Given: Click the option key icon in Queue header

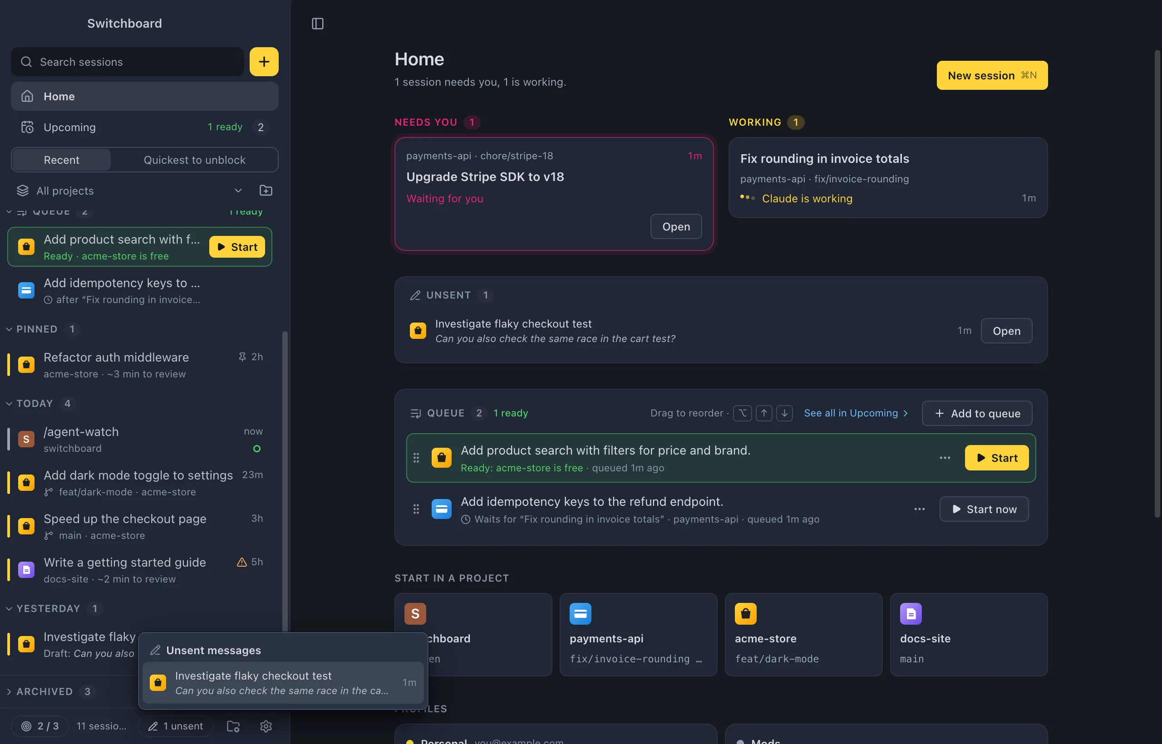Looking at the screenshot, I should [x=743, y=413].
